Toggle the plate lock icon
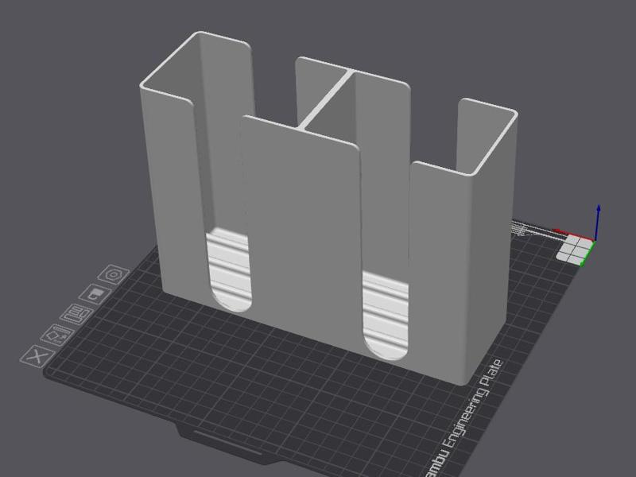636x477 pixels. [95, 293]
